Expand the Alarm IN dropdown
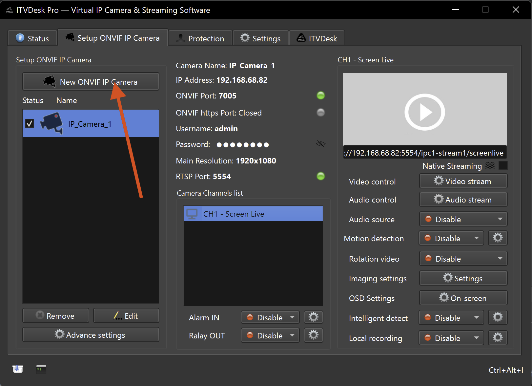The image size is (532, 386). 270,317
